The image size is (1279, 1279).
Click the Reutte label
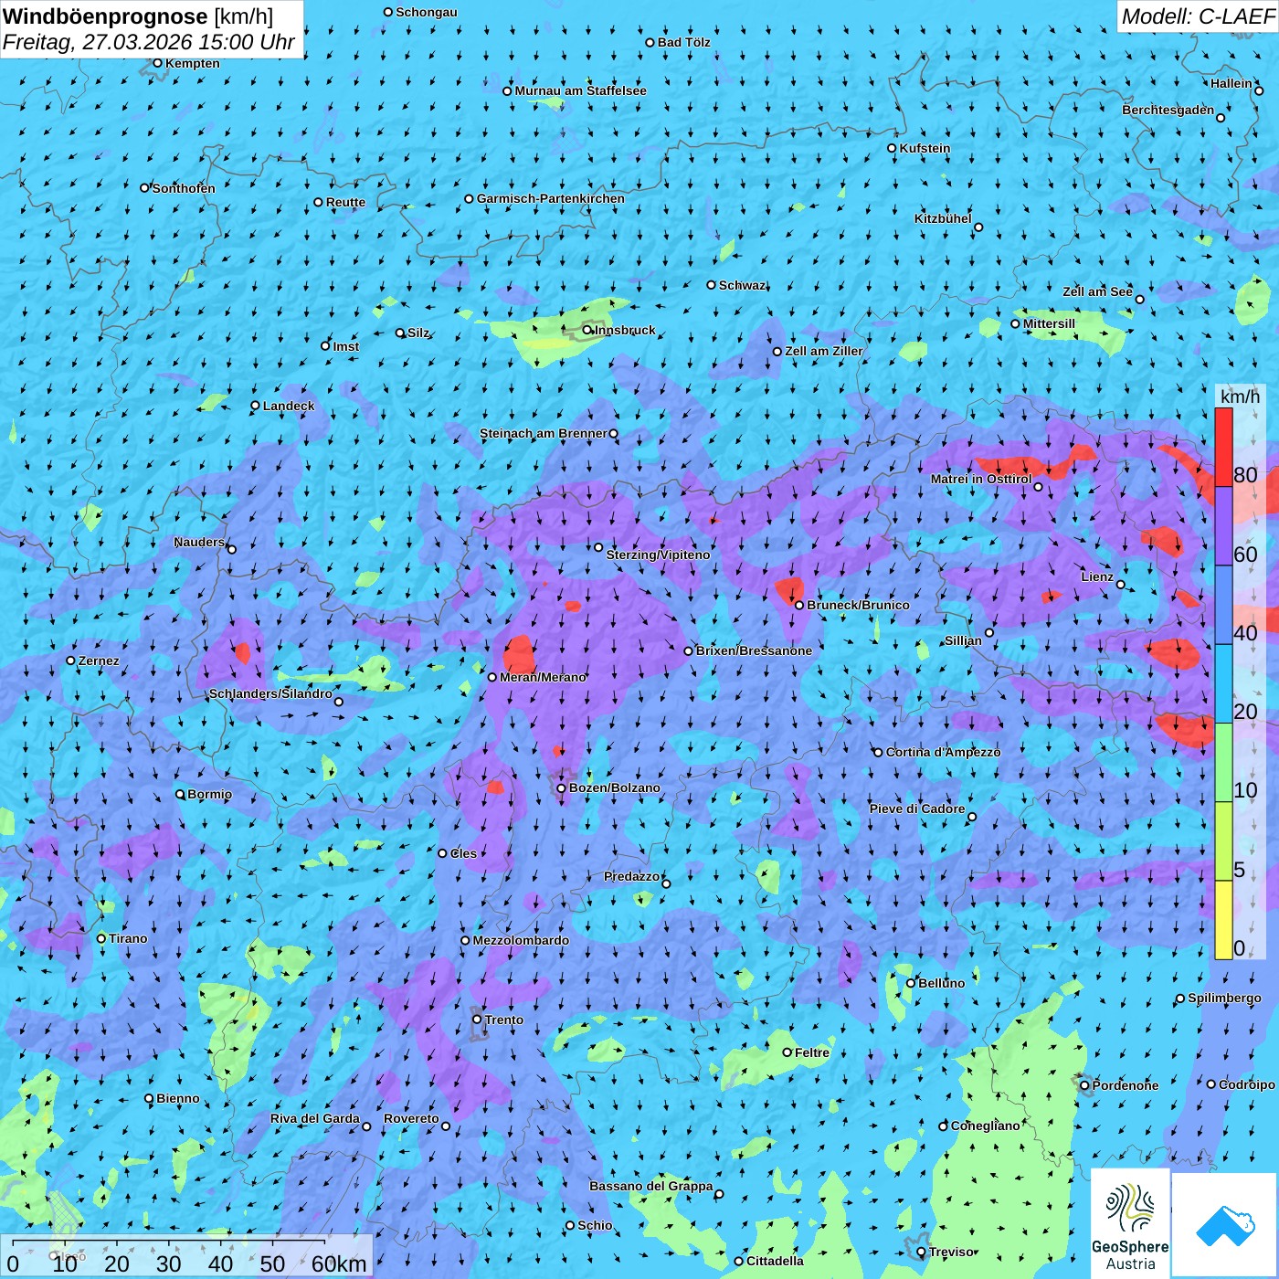(345, 202)
